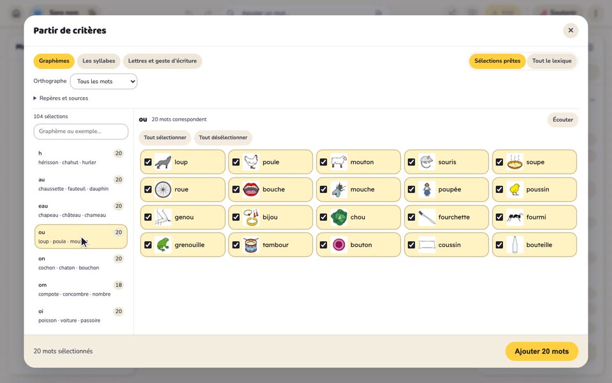Viewport: 612px width, 383px height.
Task: Click the Écouter button
Action: point(563,119)
